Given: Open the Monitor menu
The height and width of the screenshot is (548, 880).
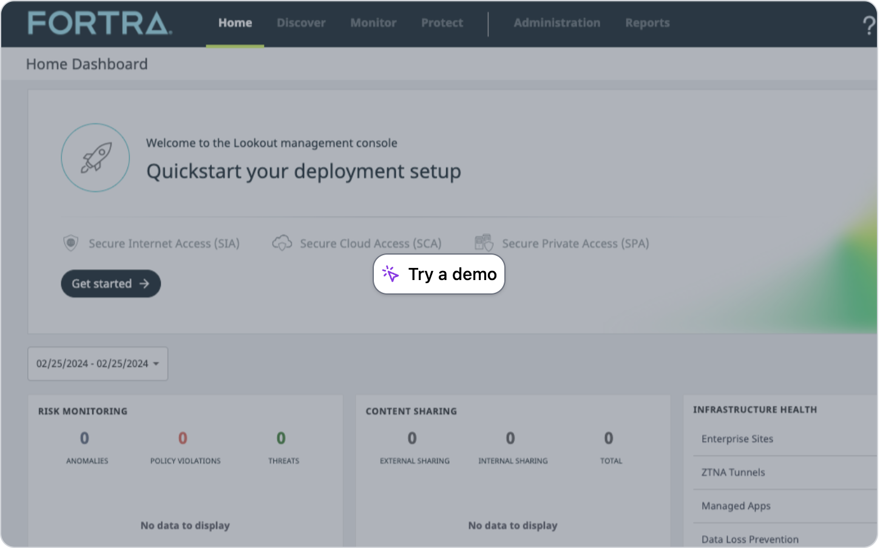Looking at the screenshot, I should [x=373, y=23].
